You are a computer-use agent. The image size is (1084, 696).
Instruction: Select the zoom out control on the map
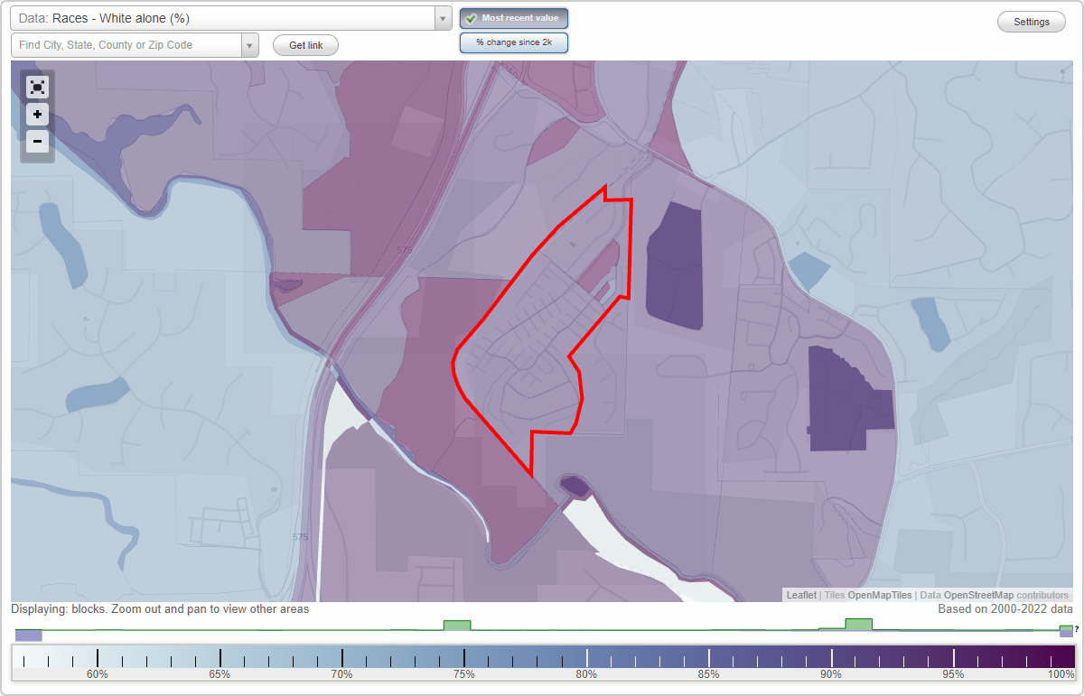coord(37,142)
